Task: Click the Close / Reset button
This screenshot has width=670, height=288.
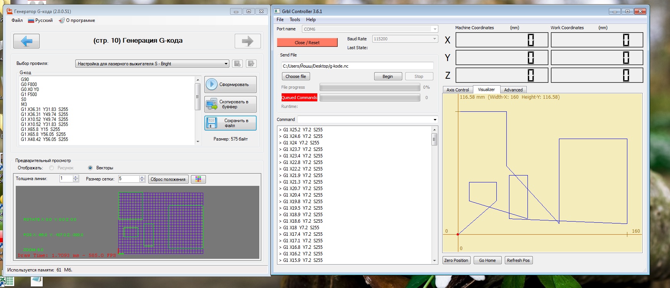Action: click(307, 43)
